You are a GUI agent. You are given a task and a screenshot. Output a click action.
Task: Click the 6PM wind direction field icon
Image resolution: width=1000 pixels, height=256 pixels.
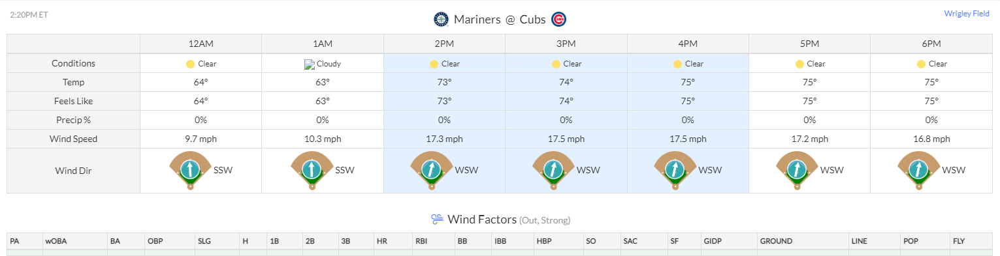(x=920, y=170)
